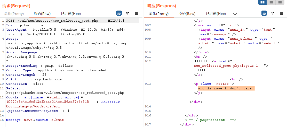This screenshot has width=287, height=127.
Task: Click the Host header pikachu.com value
Action: pos(31,25)
